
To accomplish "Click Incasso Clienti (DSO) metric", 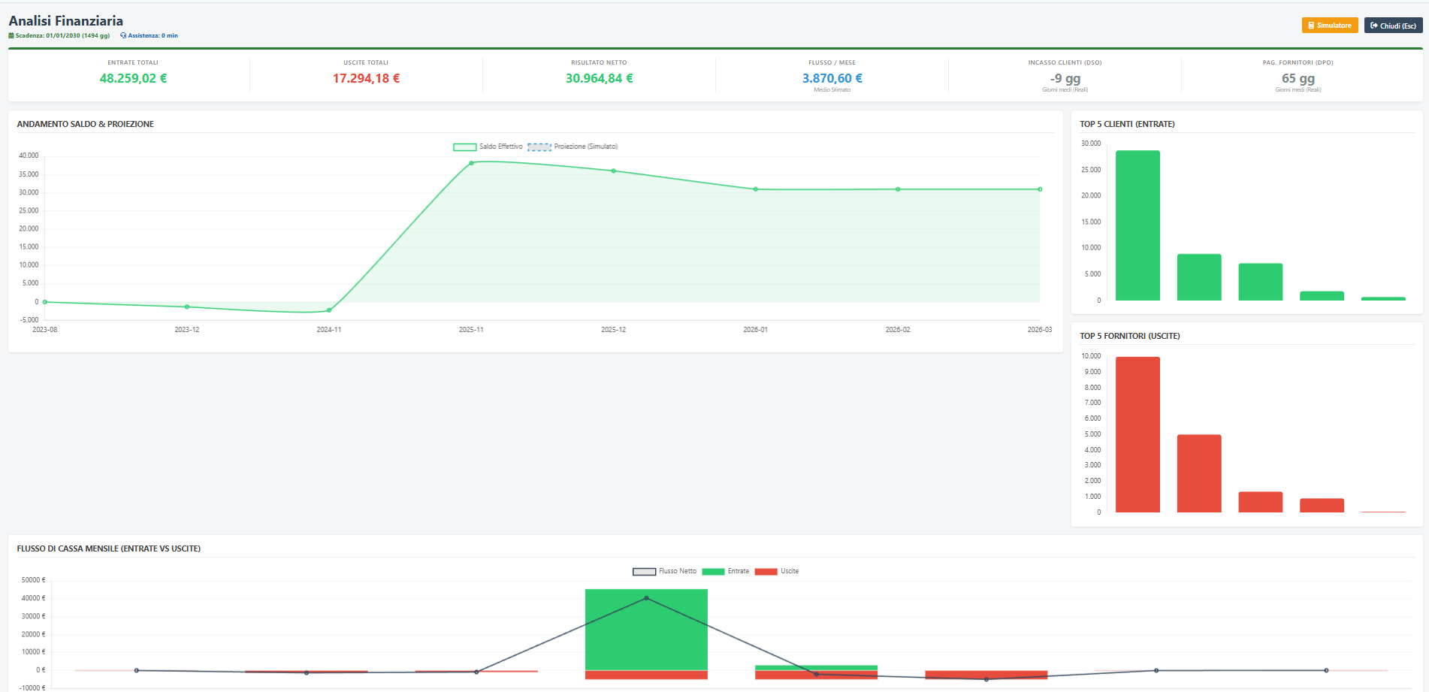I will tap(1065, 78).
